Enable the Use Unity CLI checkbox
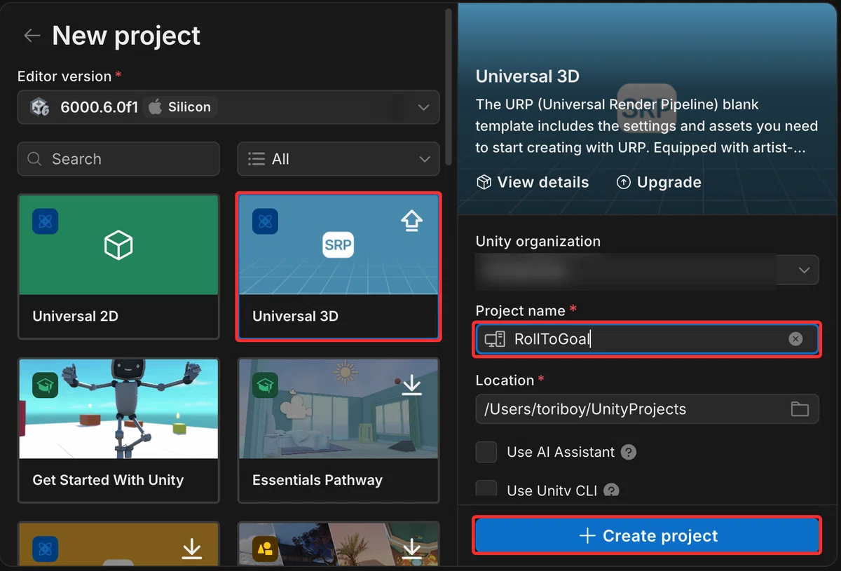The image size is (841, 571). coord(486,489)
